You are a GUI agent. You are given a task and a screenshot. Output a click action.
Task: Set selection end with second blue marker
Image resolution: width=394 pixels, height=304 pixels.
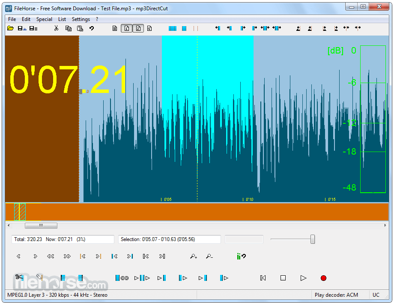(x=81, y=277)
